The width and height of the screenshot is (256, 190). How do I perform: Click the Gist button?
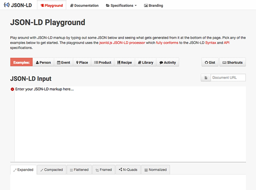(x=209, y=62)
